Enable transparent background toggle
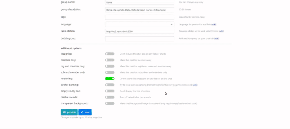The image size is (290, 129). (110, 103)
